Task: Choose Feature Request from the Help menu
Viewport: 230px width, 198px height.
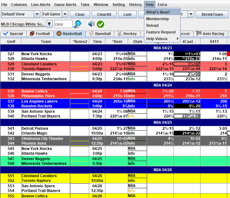Action: coord(162,32)
